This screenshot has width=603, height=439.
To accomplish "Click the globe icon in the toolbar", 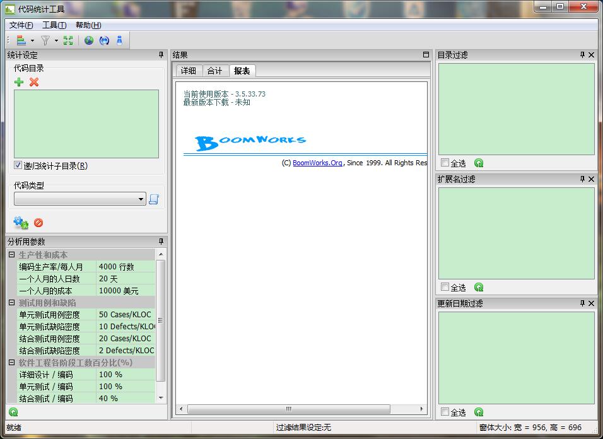I will click(89, 40).
